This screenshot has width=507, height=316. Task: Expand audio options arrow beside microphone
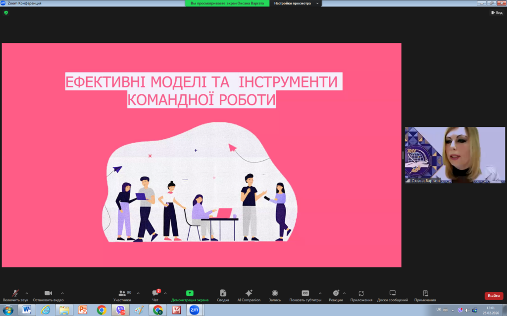tap(27, 293)
